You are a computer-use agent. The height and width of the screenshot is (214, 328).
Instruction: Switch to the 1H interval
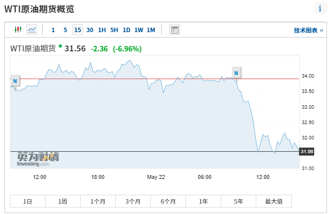[102, 30]
